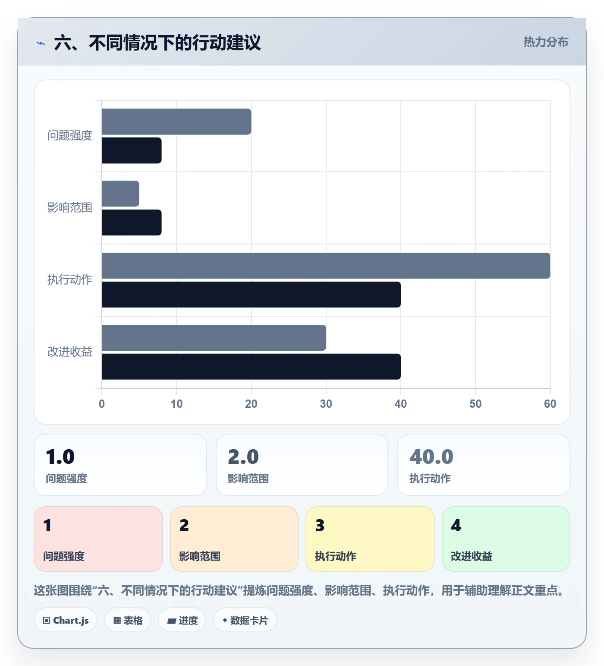
Task: Click the 影响范围 chart axis label
Action: [70, 208]
